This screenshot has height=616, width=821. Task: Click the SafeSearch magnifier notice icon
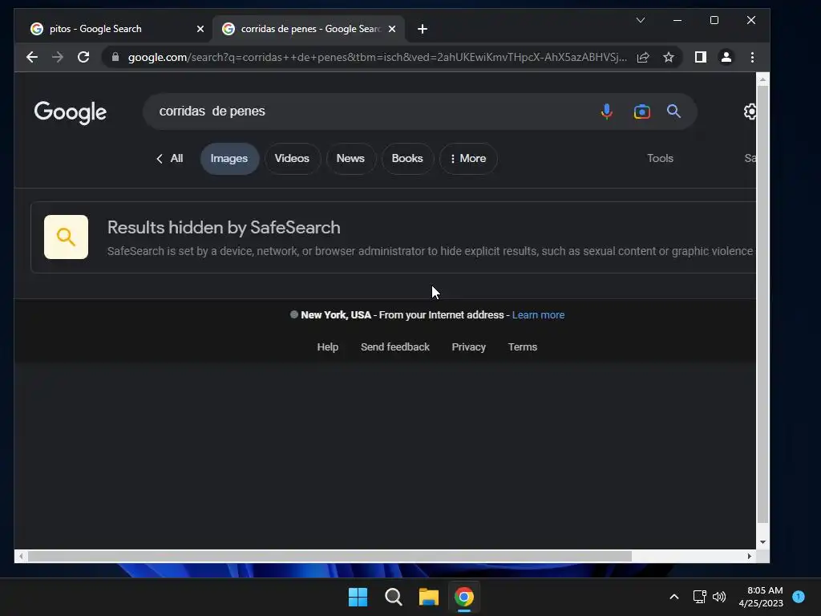point(66,237)
